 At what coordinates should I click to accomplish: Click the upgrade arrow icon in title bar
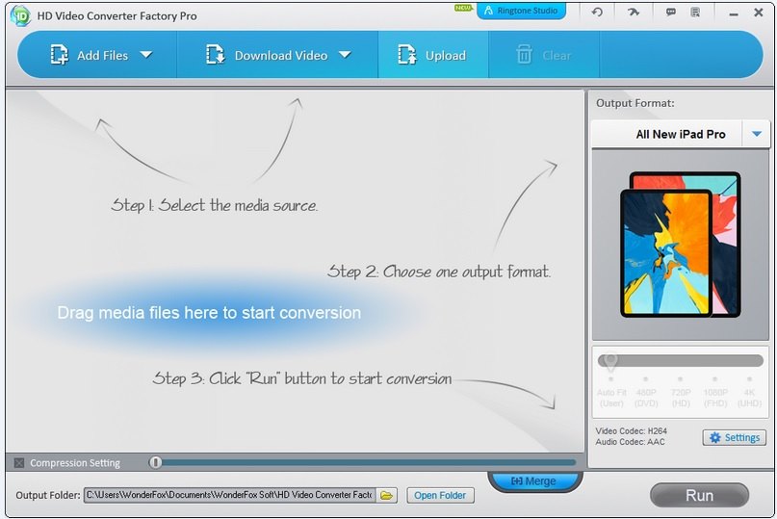click(x=632, y=12)
